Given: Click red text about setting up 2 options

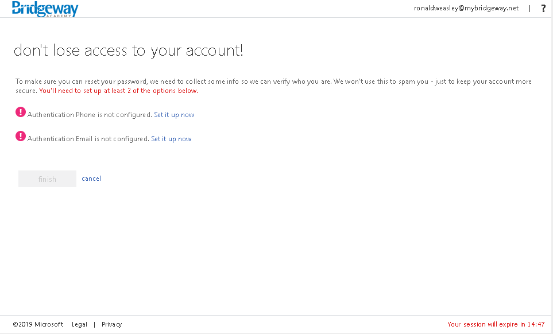Looking at the screenshot, I should (x=118, y=91).
